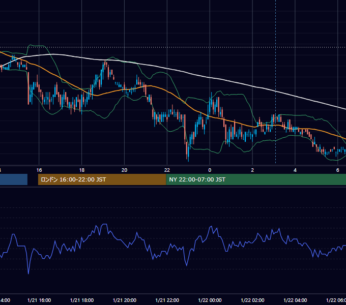Click the 22 hour label on price chart axis
The image size is (346, 305).
click(x=167, y=170)
